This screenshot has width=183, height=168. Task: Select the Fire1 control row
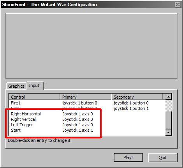click(x=87, y=103)
